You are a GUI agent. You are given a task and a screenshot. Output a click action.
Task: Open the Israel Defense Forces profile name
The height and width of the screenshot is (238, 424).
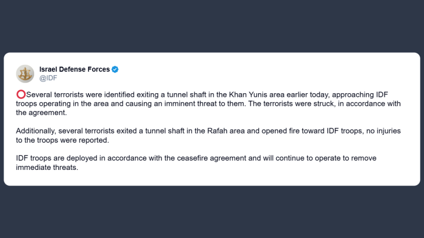(x=75, y=69)
